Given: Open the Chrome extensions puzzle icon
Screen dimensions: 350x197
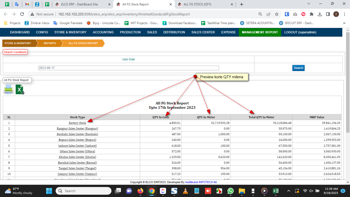Looking at the screenshot, I should pos(311,14).
